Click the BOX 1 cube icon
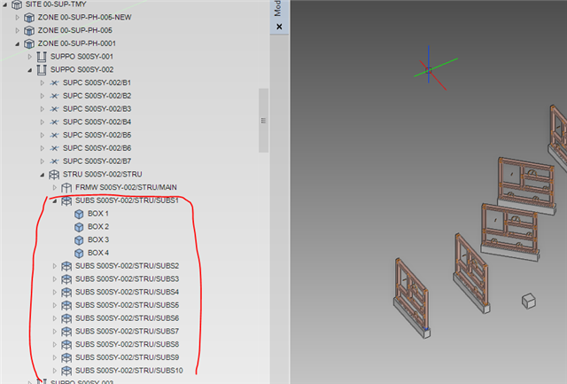 [79, 214]
